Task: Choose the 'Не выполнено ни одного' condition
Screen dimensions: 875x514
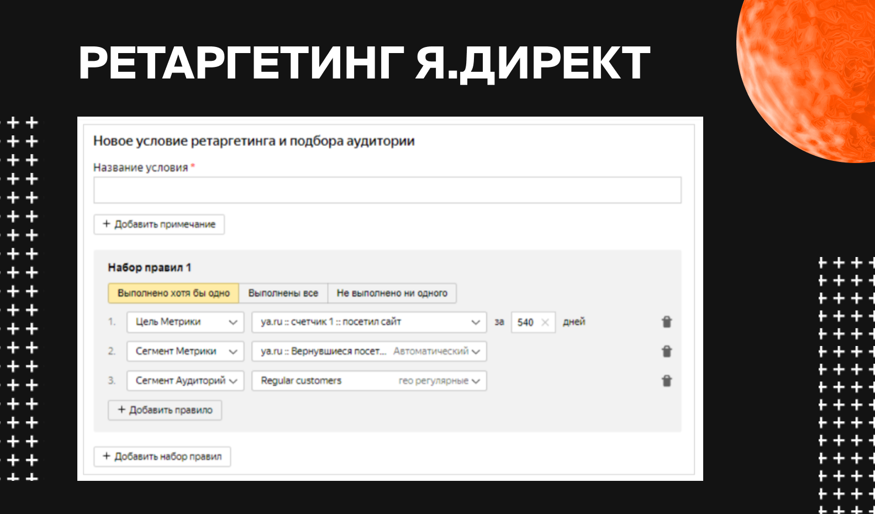Action: 392,293
